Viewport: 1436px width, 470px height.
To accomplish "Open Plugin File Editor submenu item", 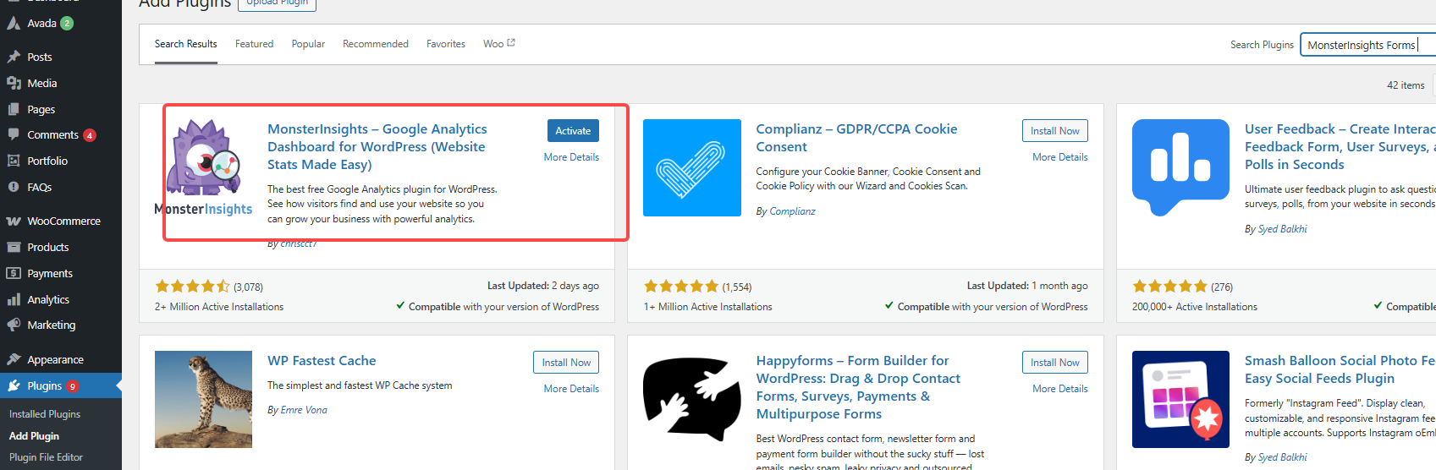I will 46,457.
